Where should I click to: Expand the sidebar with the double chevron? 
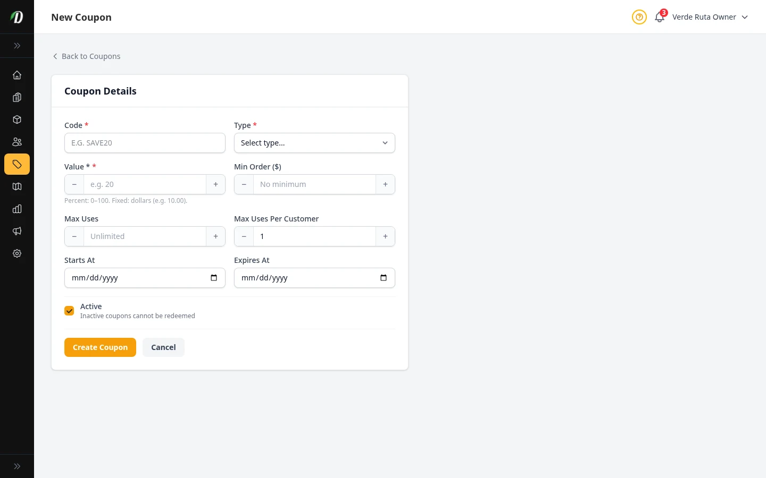[17, 46]
